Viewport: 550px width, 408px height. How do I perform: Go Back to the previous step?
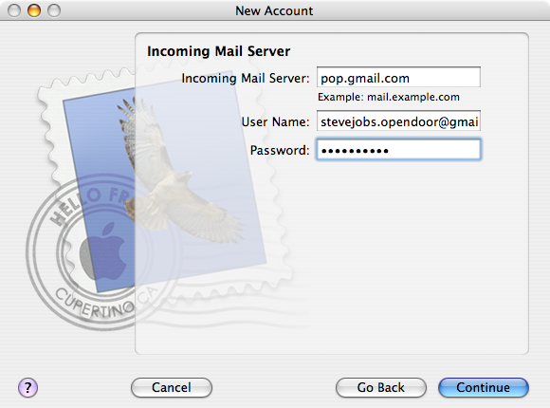(x=381, y=388)
